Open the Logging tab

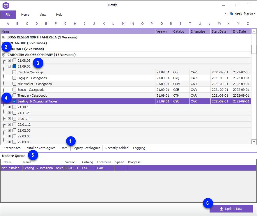(x=139, y=148)
